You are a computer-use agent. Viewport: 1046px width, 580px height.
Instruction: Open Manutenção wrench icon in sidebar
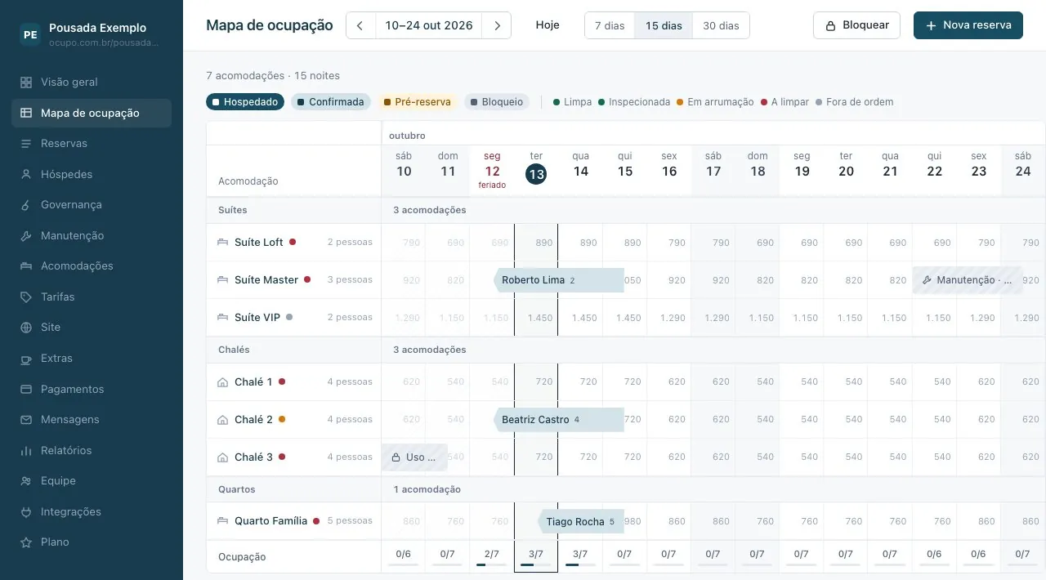click(26, 236)
